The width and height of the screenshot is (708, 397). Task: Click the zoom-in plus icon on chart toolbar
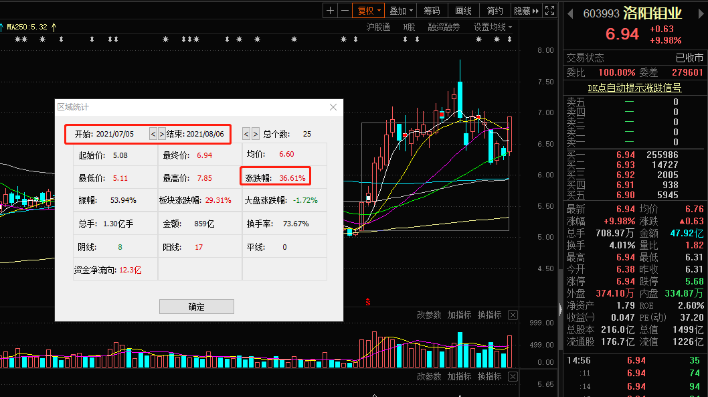click(330, 10)
